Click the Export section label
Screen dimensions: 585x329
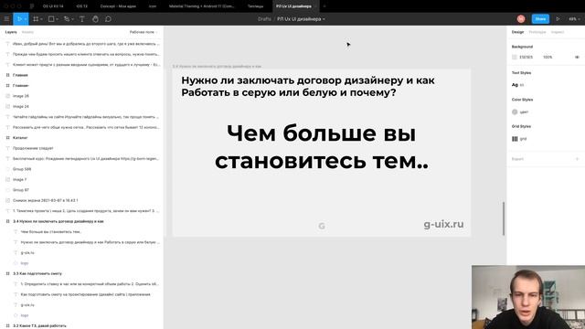[517, 159]
